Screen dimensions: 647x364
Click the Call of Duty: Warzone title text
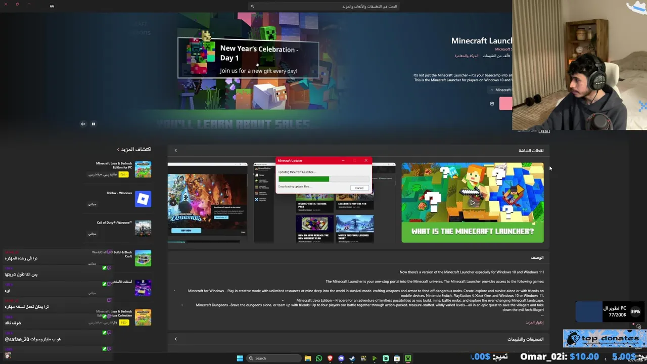coord(114,222)
